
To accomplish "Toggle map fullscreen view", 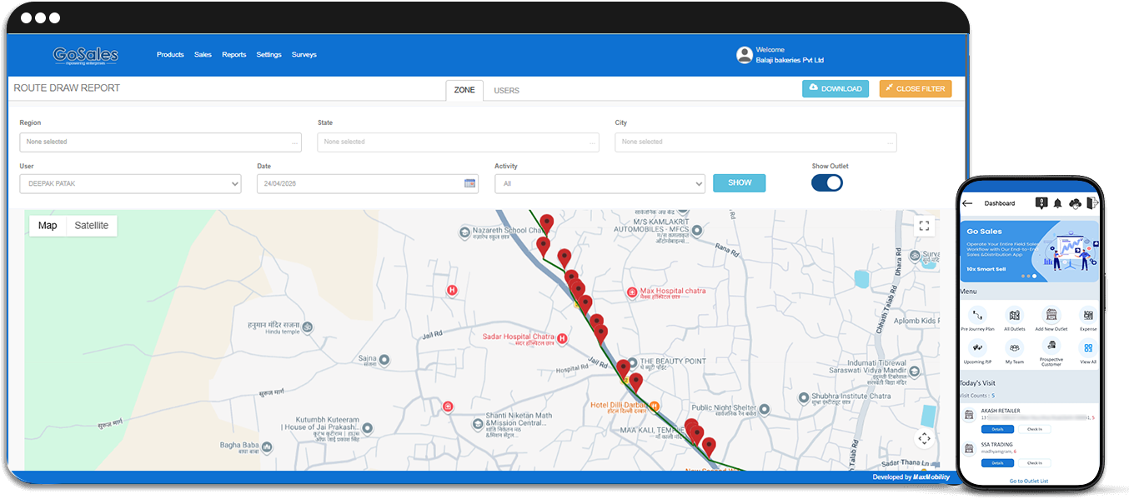I will tap(923, 226).
